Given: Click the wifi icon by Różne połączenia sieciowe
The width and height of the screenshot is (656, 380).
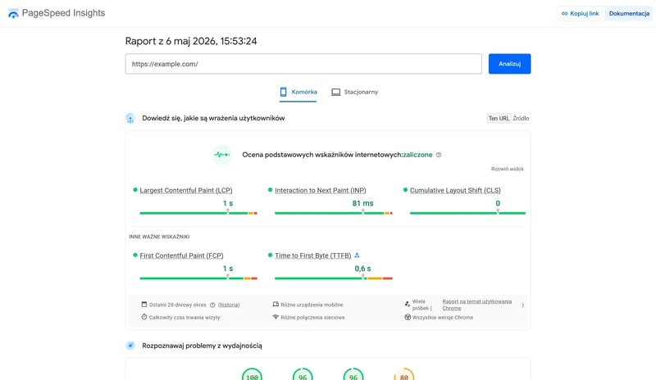Looking at the screenshot, I should pyautogui.click(x=276, y=317).
